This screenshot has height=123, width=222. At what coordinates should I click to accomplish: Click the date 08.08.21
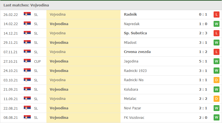pos(11,118)
